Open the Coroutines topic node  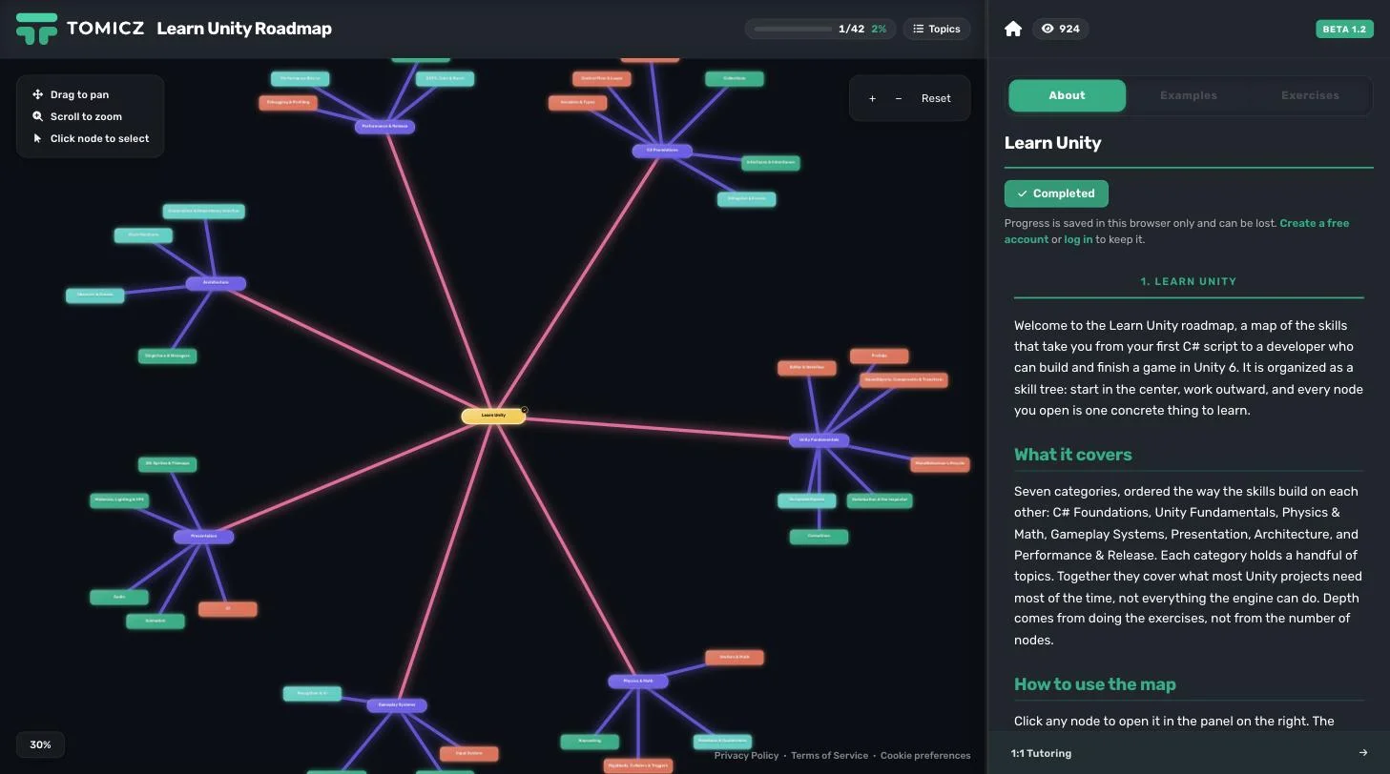tap(819, 537)
